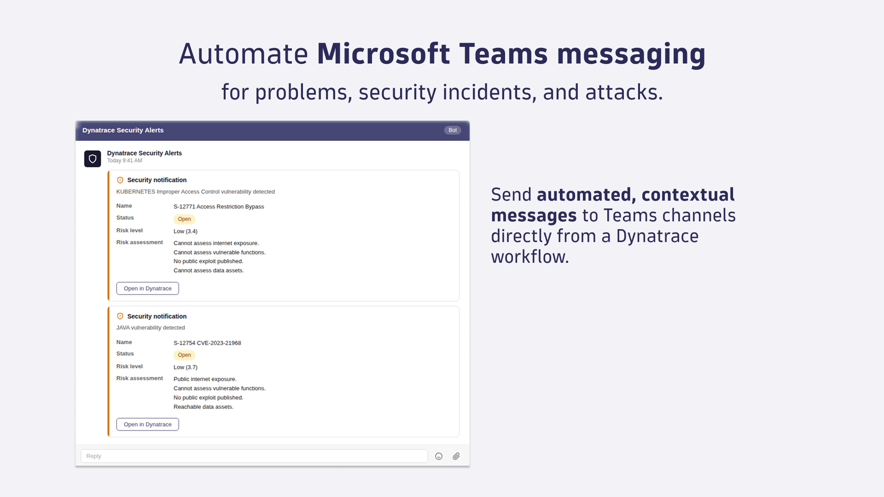Click 'No public exploit published.' in the Kubernetes notification

click(208, 261)
